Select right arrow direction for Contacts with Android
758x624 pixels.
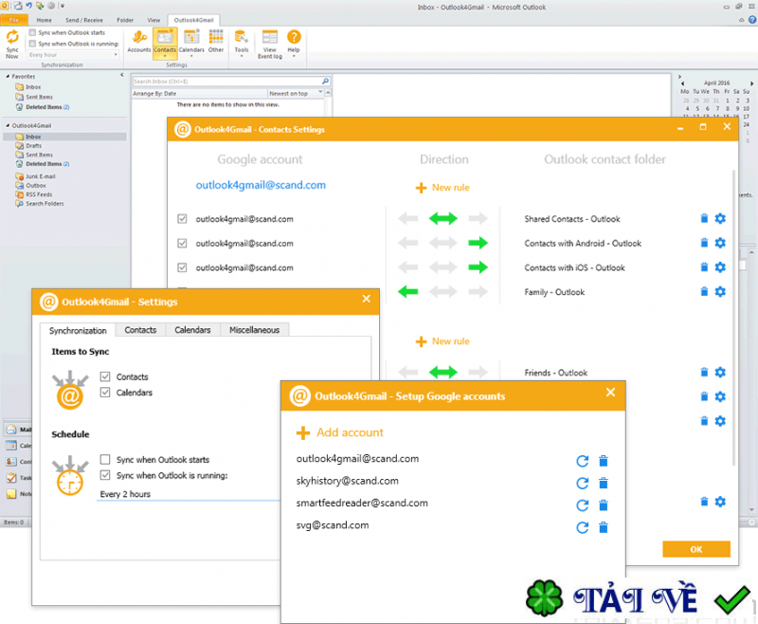coord(478,243)
